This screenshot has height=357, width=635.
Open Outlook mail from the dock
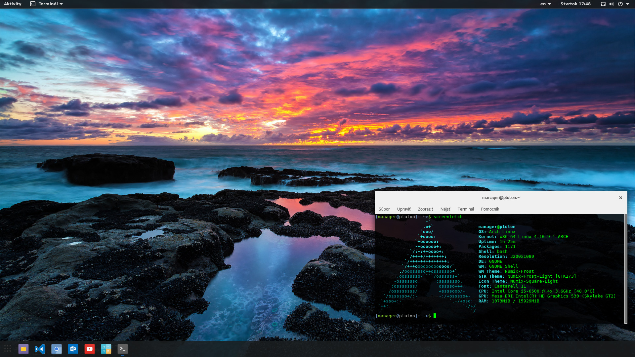(x=73, y=349)
